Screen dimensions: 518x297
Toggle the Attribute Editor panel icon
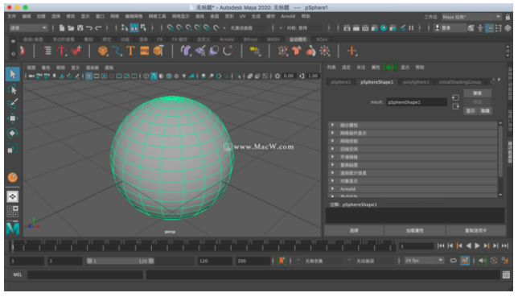pyautogui.click(x=490, y=28)
